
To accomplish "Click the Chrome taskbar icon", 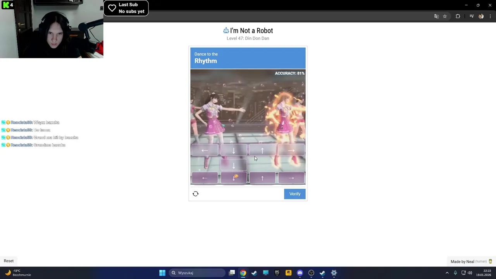I will click(243, 273).
